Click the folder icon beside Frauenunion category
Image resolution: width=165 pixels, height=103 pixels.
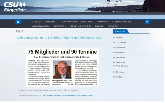coord(114,48)
